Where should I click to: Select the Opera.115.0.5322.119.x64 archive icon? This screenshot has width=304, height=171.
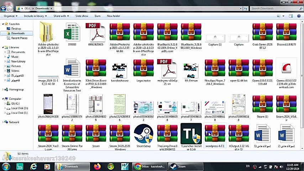262,68
